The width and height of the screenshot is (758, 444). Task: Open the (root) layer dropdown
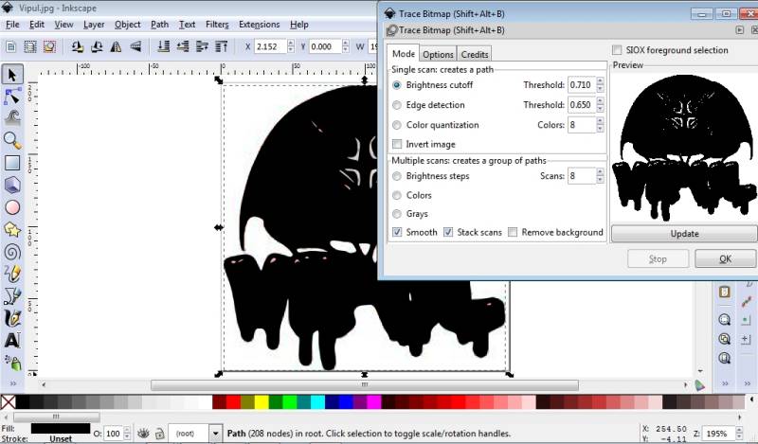click(216, 434)
